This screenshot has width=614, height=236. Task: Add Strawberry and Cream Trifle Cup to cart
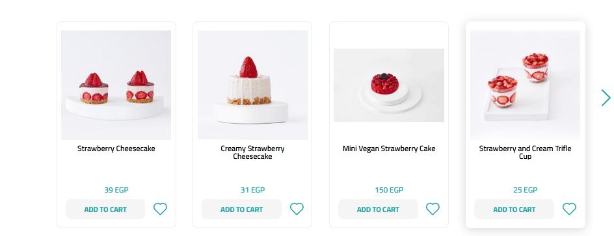514,209
